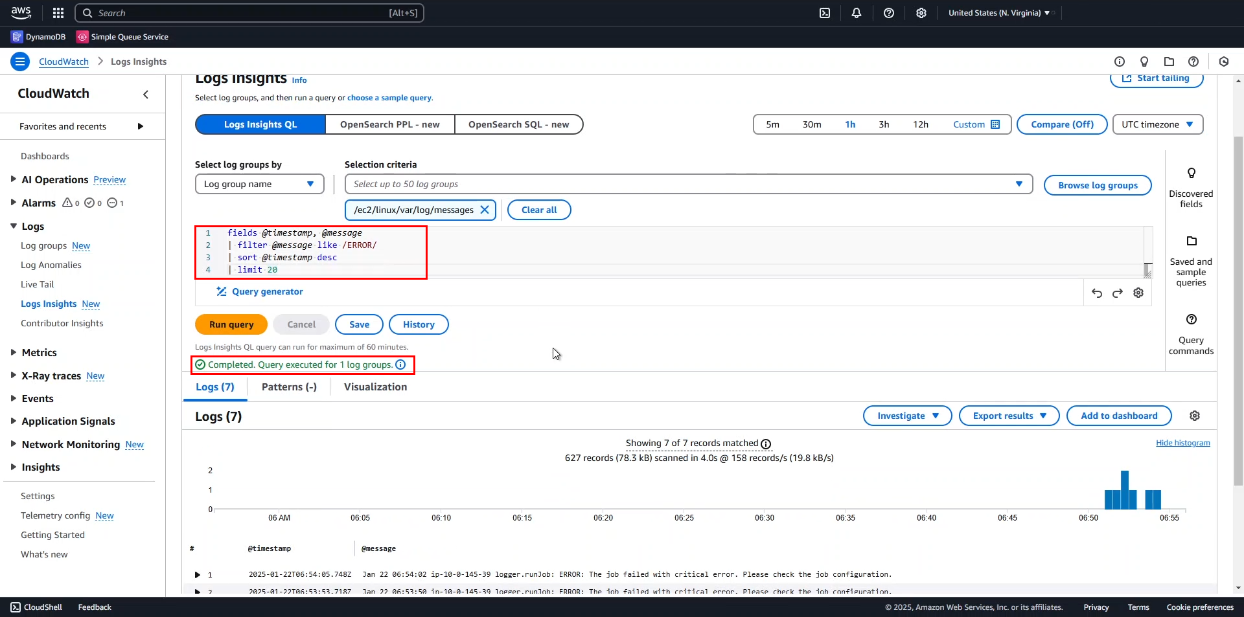Open the notifications bell
1244x617 pixels.
coord(857,13)
